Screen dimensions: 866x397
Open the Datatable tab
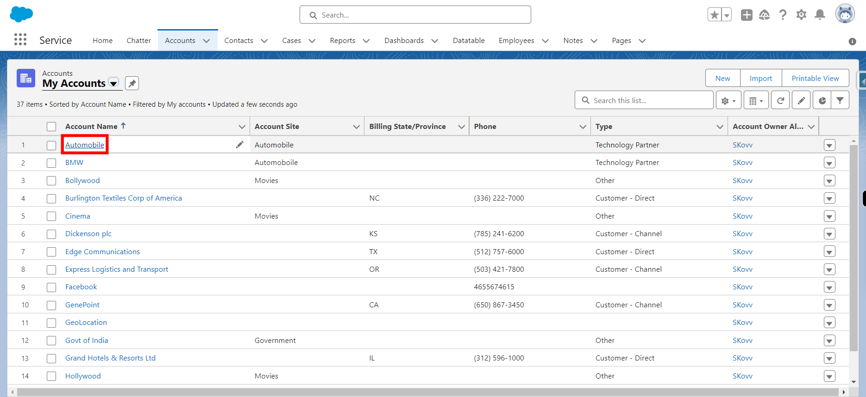point(469,41)
